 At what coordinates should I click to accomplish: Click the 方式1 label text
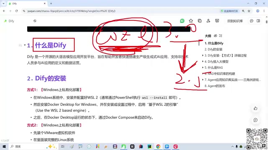point(32,90)
